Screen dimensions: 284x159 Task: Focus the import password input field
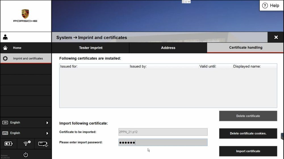coord(163,142)
